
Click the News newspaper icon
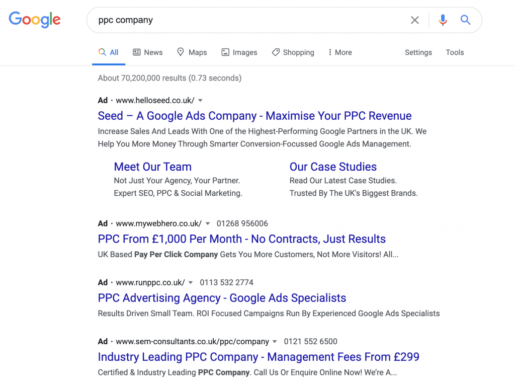pyautogui.click(x=136, y=52)
